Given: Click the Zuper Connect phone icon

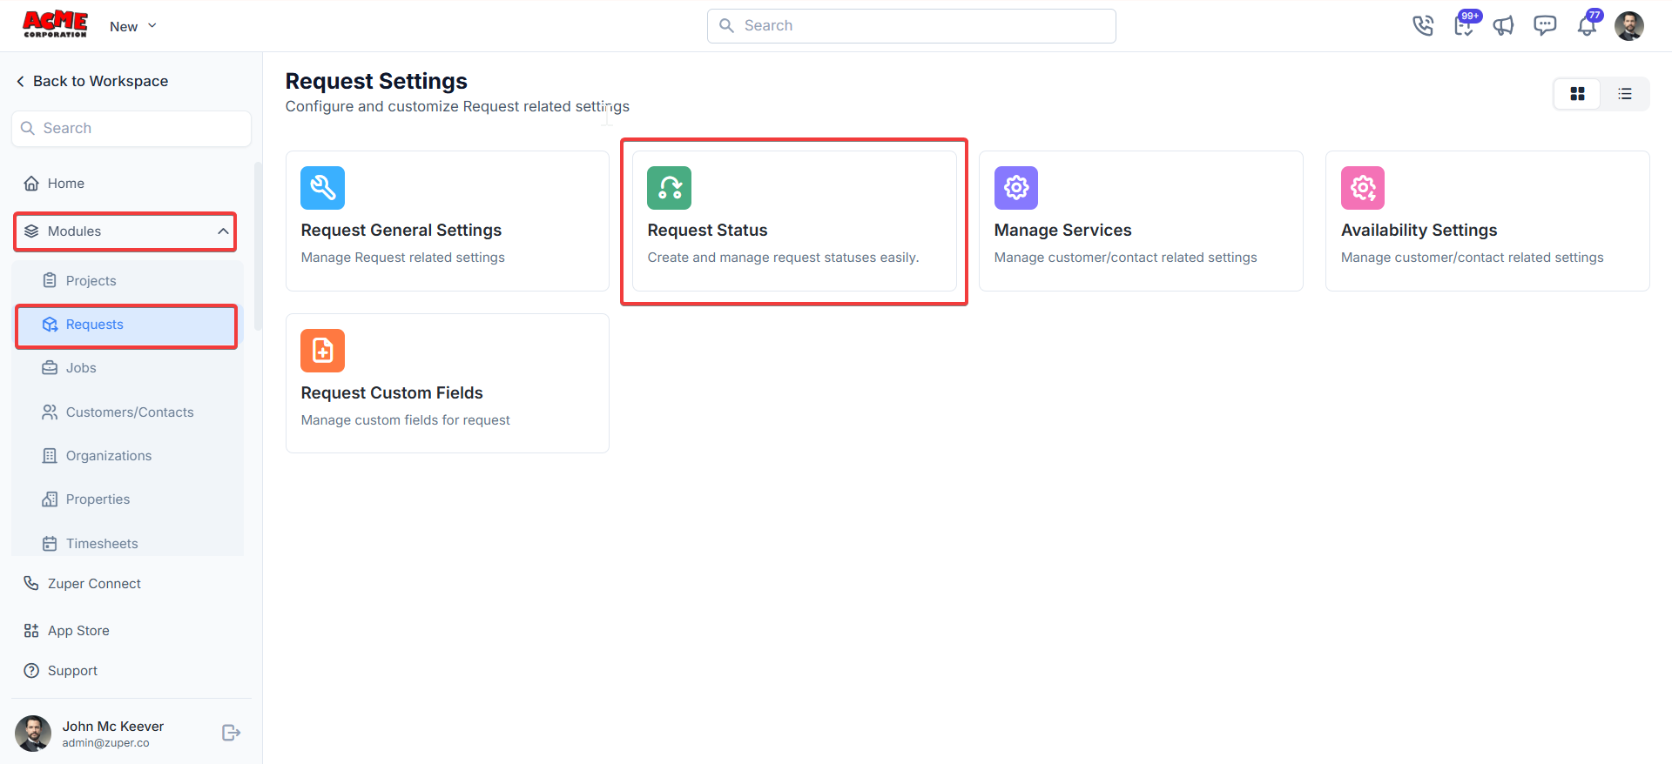Looking at the screenshot, I should (x=31, y=583).
